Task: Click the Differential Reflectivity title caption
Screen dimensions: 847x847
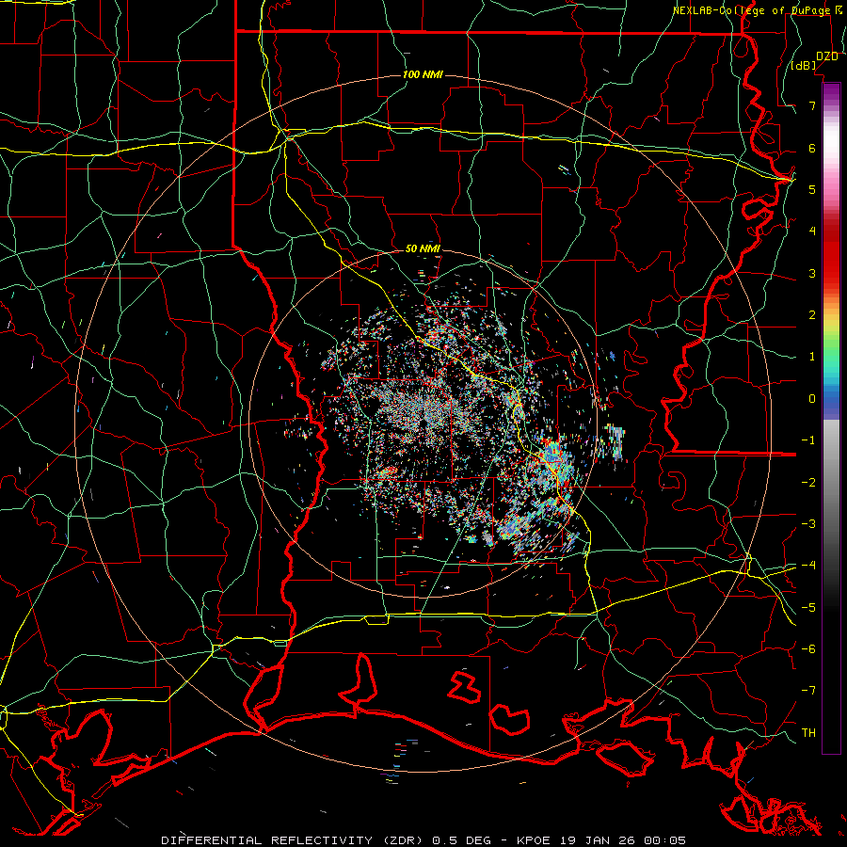Action: [x=423, y=840]
